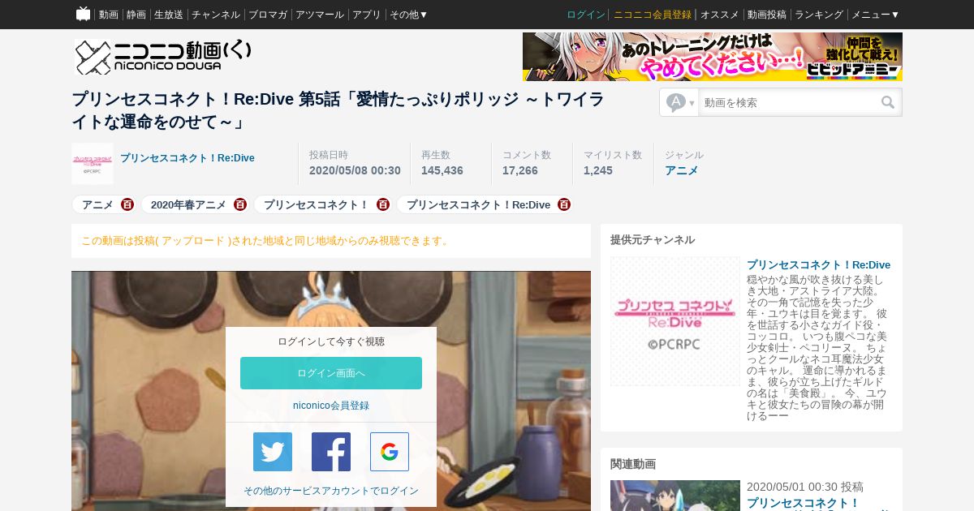Click the アニメ genre link

[x=681, y=170]
